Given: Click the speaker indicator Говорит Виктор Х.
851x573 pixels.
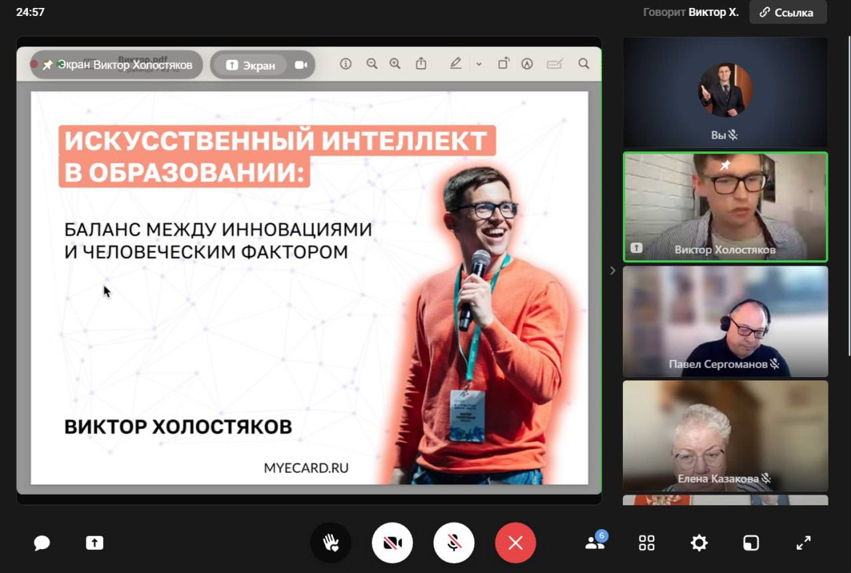Looking at the screenshot, I should [x=691, y=12].
